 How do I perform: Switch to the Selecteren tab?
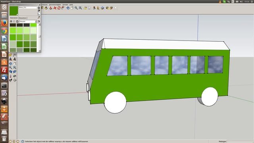tap(14, 18)
